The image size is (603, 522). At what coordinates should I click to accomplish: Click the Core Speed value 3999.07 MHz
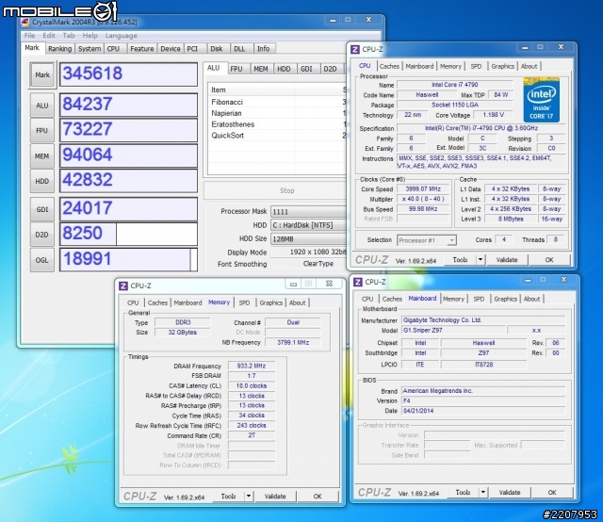pos(423,188)
